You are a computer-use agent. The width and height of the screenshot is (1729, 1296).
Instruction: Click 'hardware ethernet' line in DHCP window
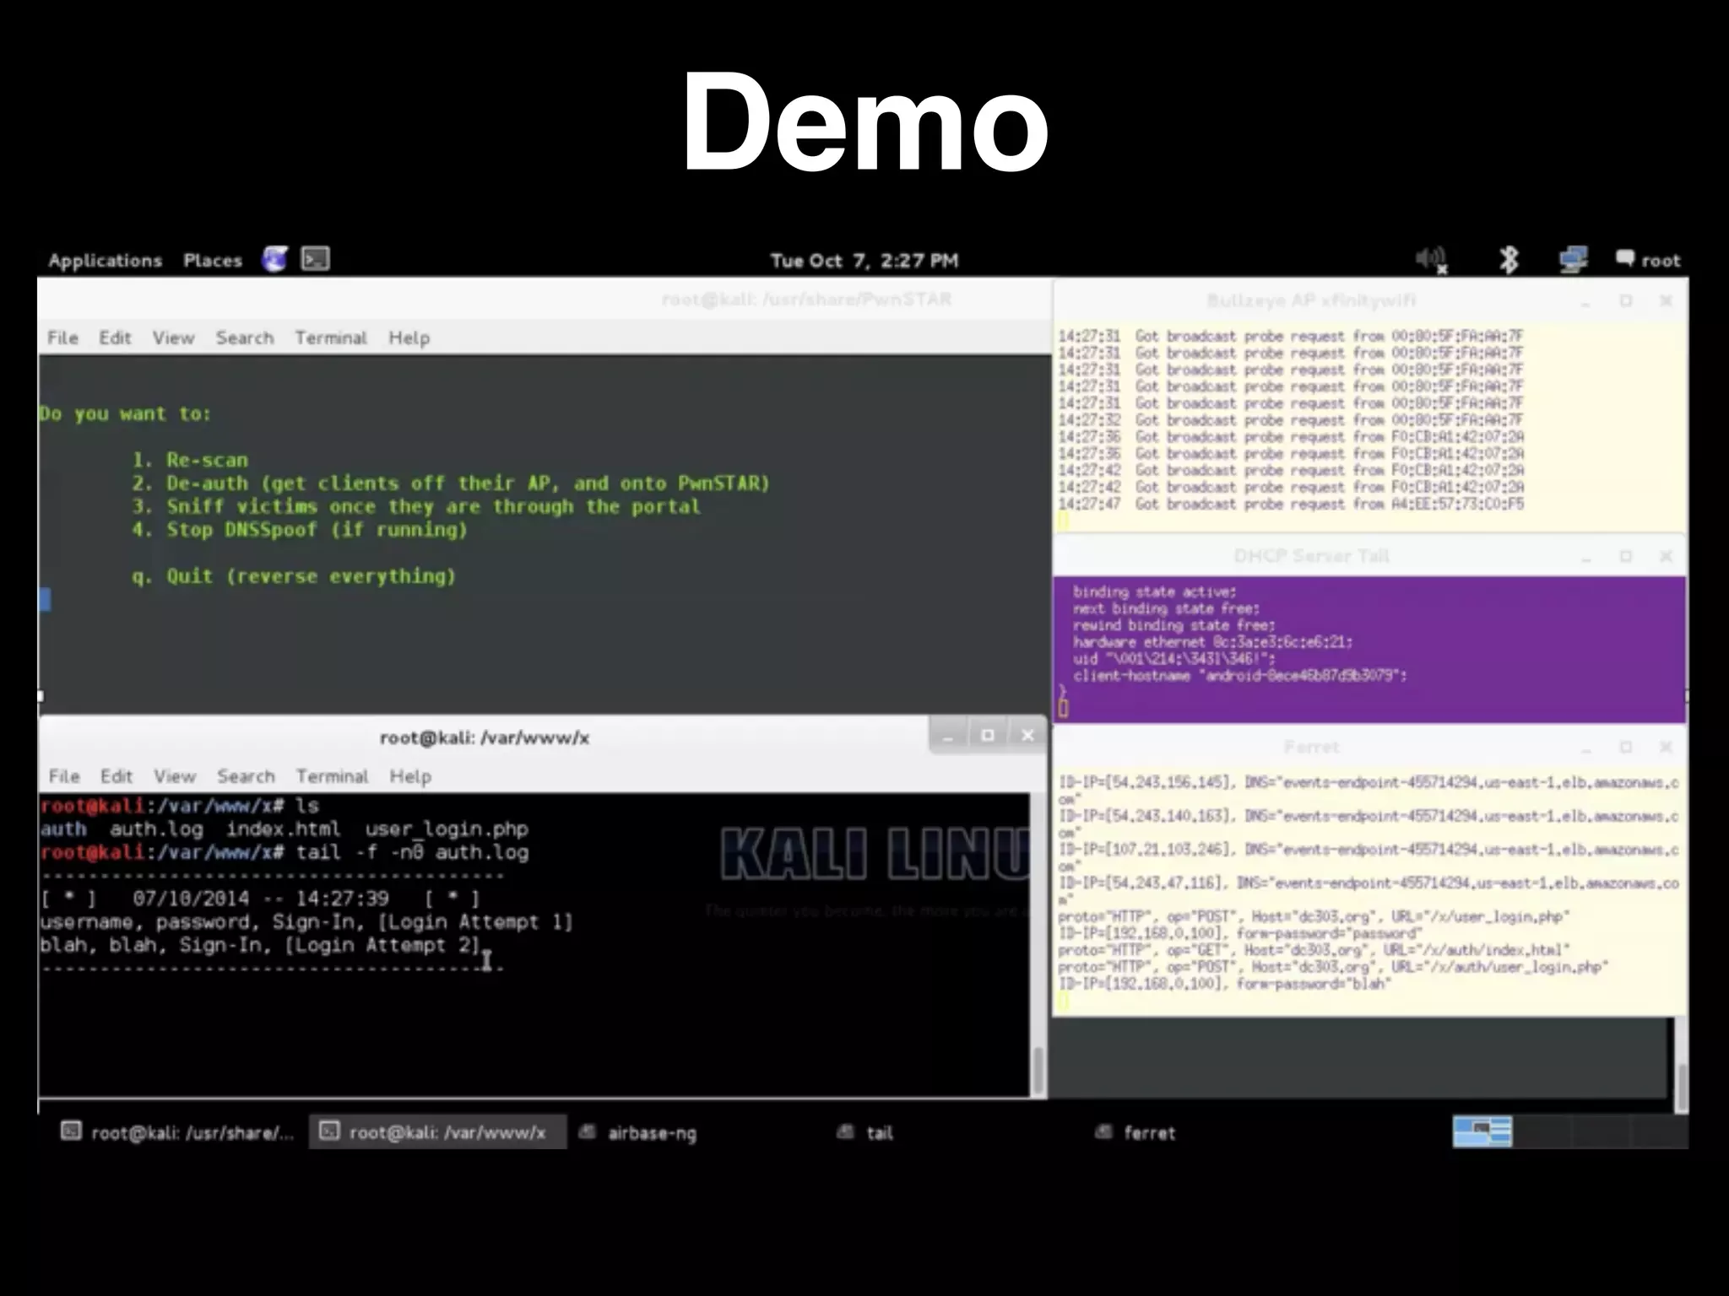(1212, 642)
